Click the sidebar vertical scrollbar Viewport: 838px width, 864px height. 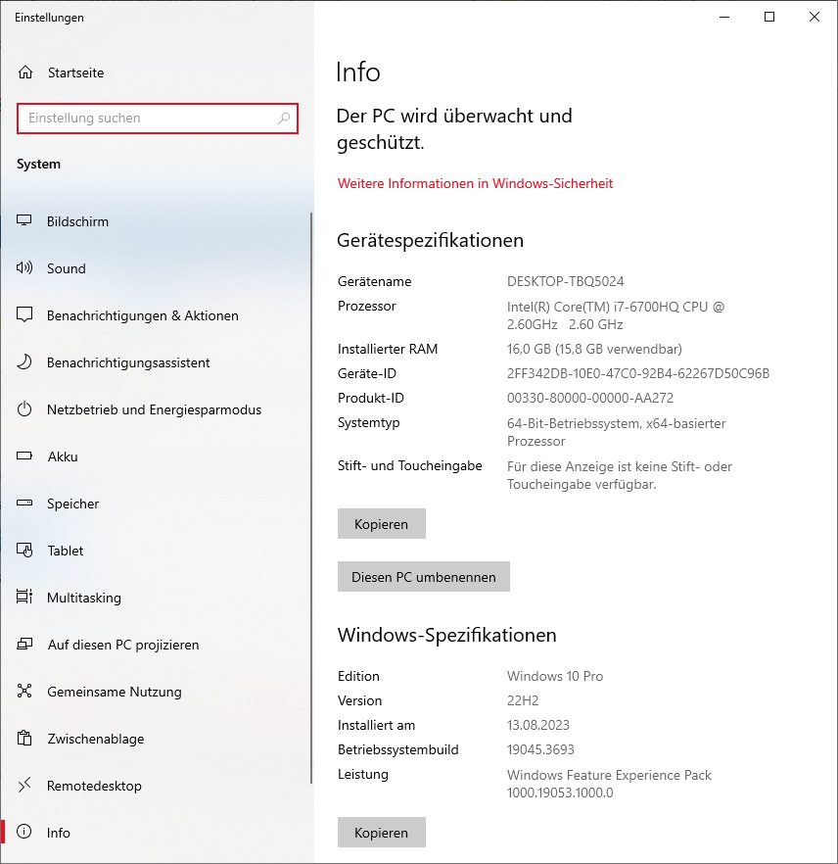[x=311, y=498]
